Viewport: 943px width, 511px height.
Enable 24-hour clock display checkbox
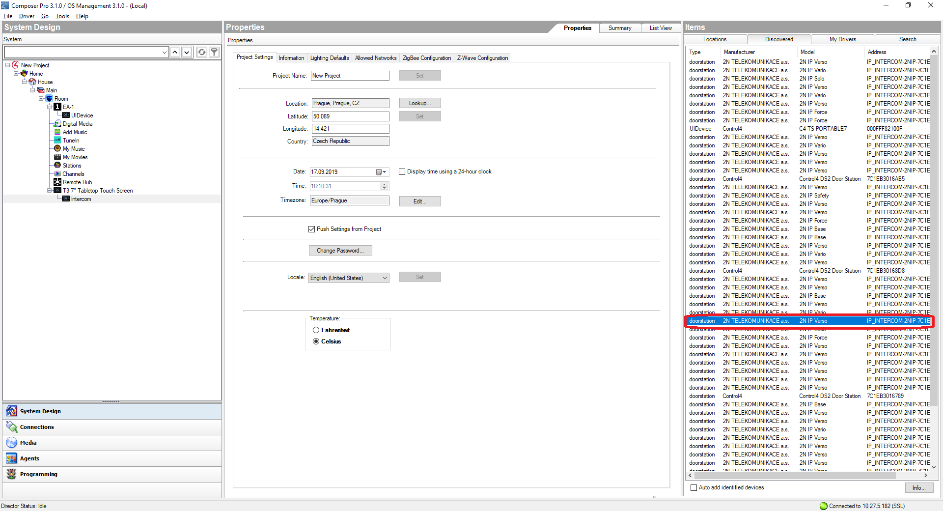402,172
